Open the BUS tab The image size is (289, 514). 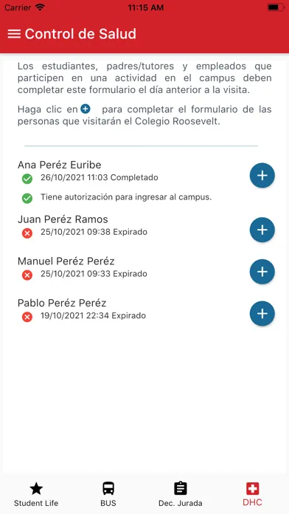click(x=108, y=494)
